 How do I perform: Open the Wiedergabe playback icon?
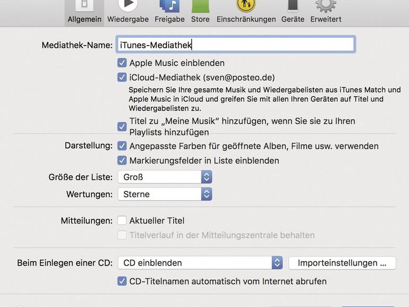127,5
